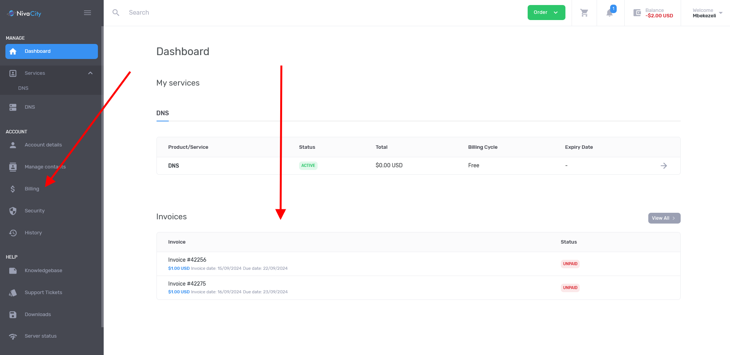Click the NivaCity logo

tap(24, 13)
